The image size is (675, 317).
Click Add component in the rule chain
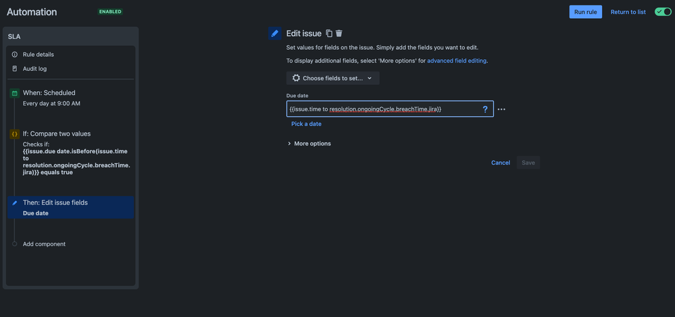pyautogui.click(x=44, y=244)
